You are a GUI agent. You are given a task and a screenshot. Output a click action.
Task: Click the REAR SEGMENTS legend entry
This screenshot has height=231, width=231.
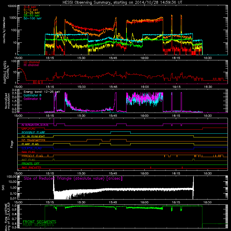38,225
